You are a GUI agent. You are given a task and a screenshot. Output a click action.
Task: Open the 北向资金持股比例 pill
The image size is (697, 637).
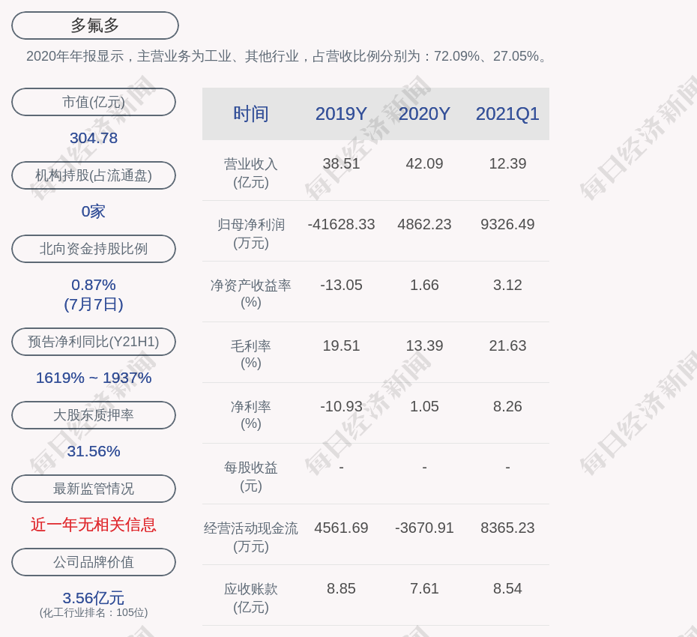94,249
